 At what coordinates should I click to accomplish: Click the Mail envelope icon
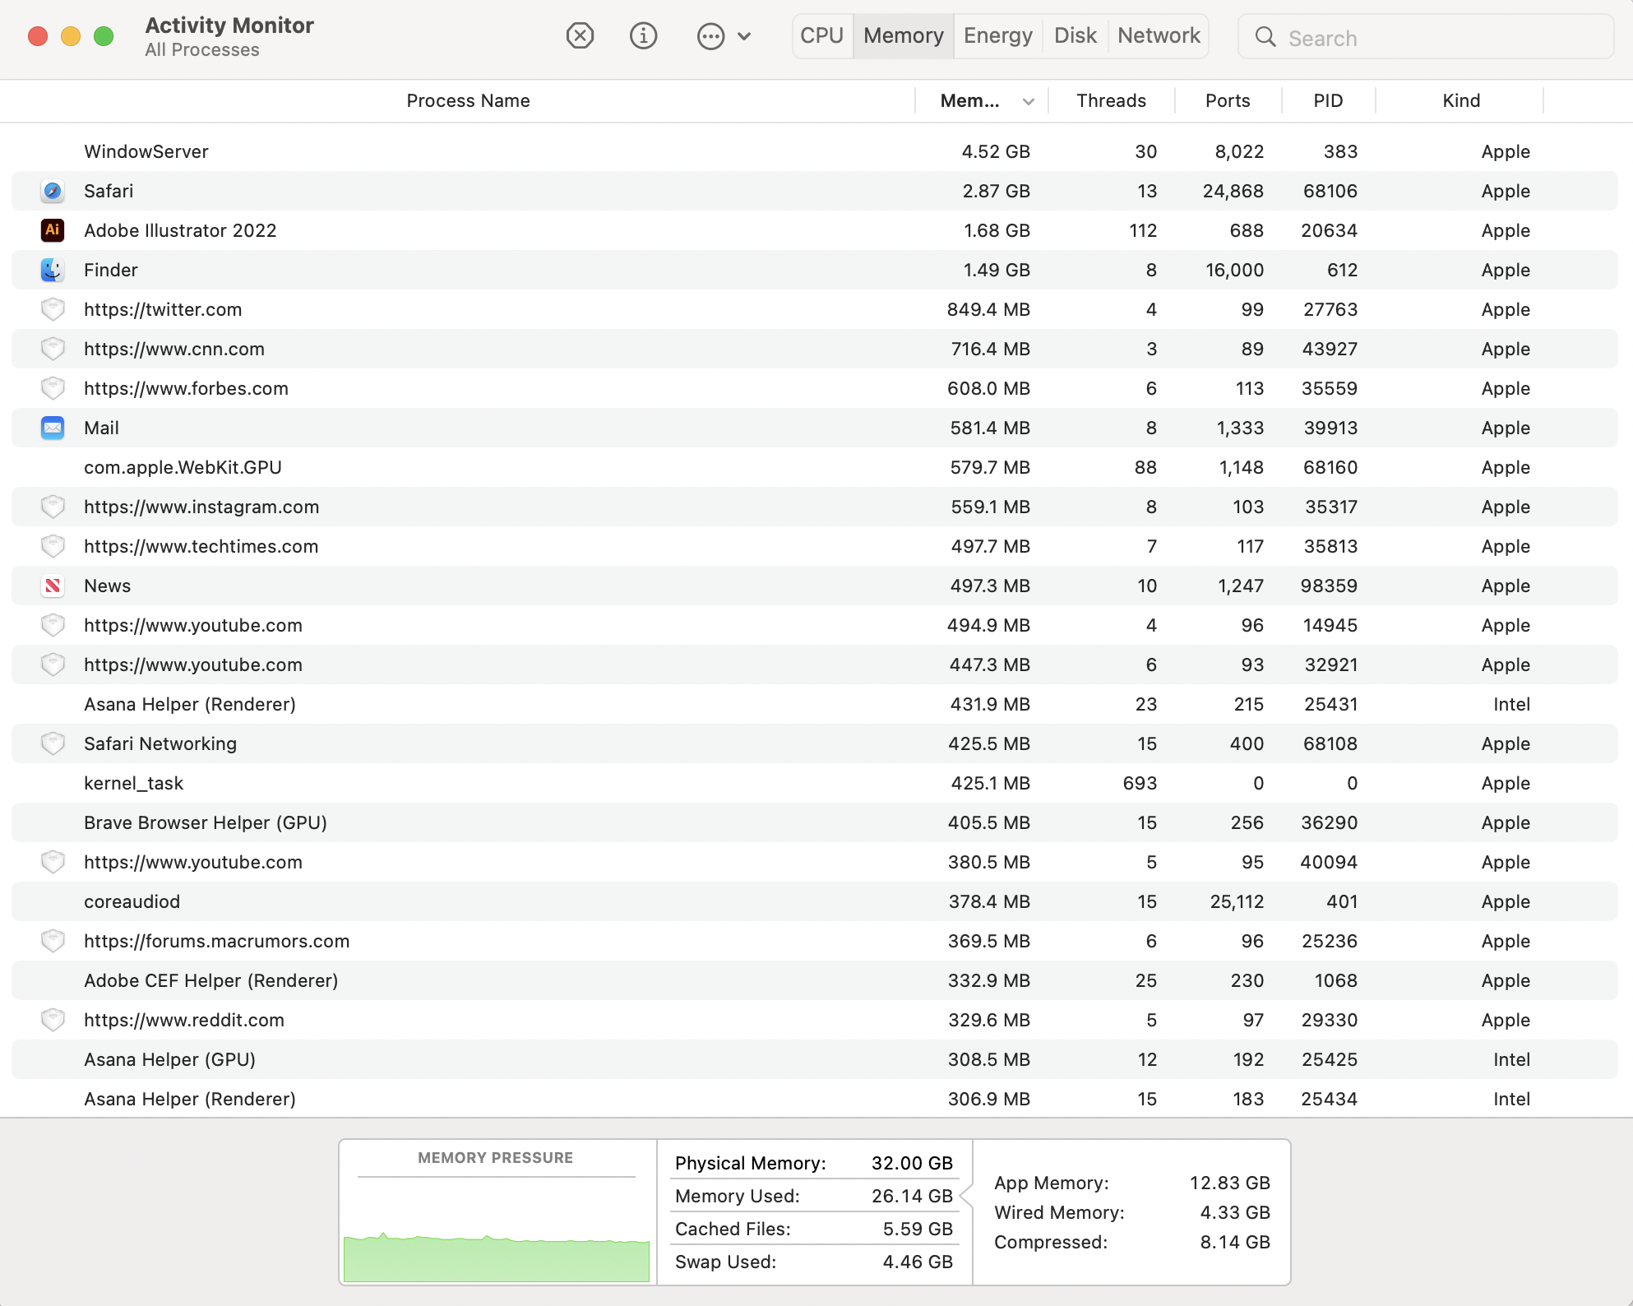coord(53,428)
